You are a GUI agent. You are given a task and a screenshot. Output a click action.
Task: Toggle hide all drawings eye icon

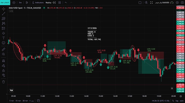3,75
